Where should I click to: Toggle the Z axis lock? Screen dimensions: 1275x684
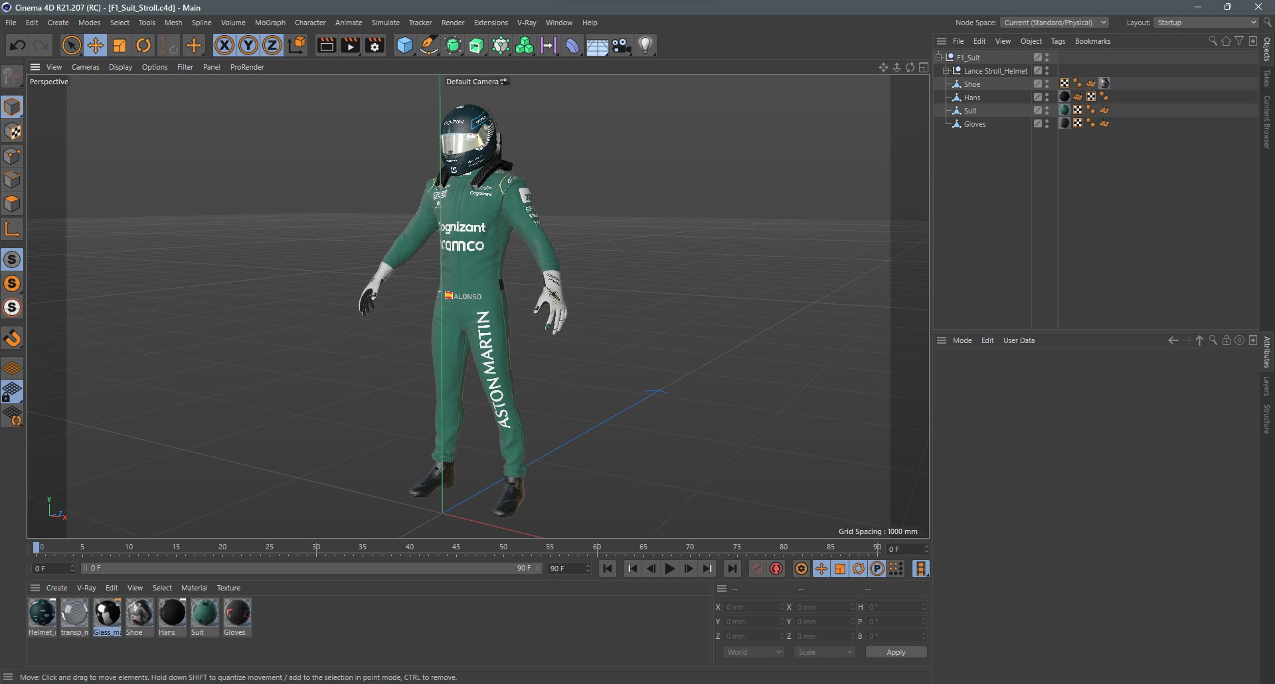[x=272, y=45]
